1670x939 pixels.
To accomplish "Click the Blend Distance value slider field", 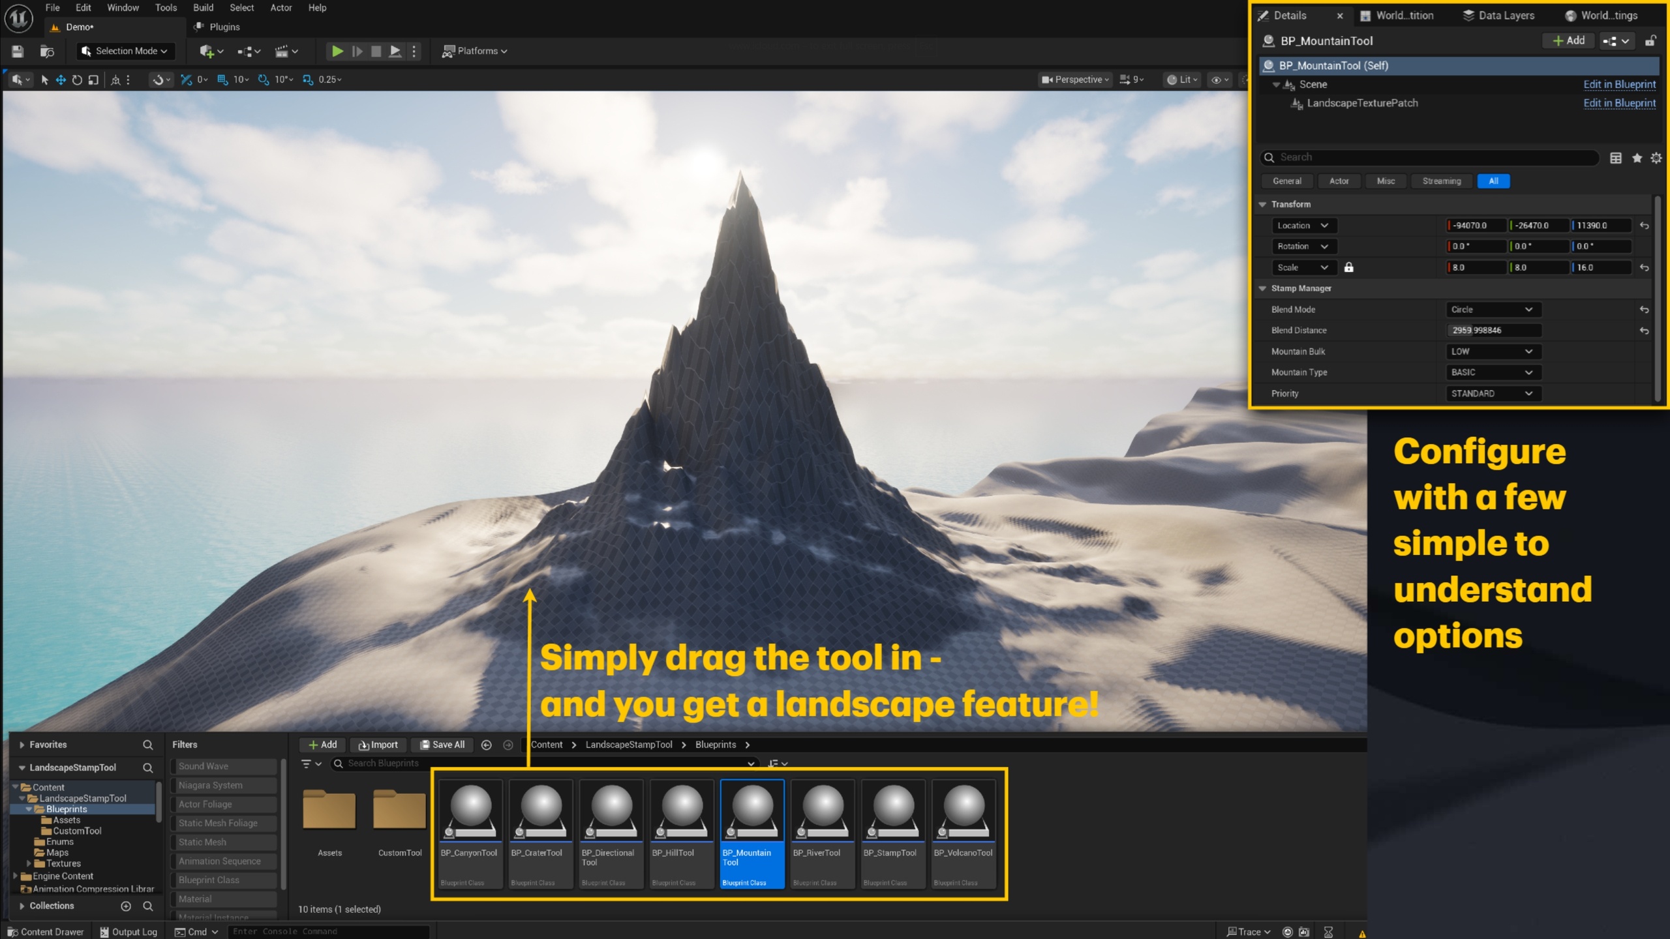I will (1493, 331).
